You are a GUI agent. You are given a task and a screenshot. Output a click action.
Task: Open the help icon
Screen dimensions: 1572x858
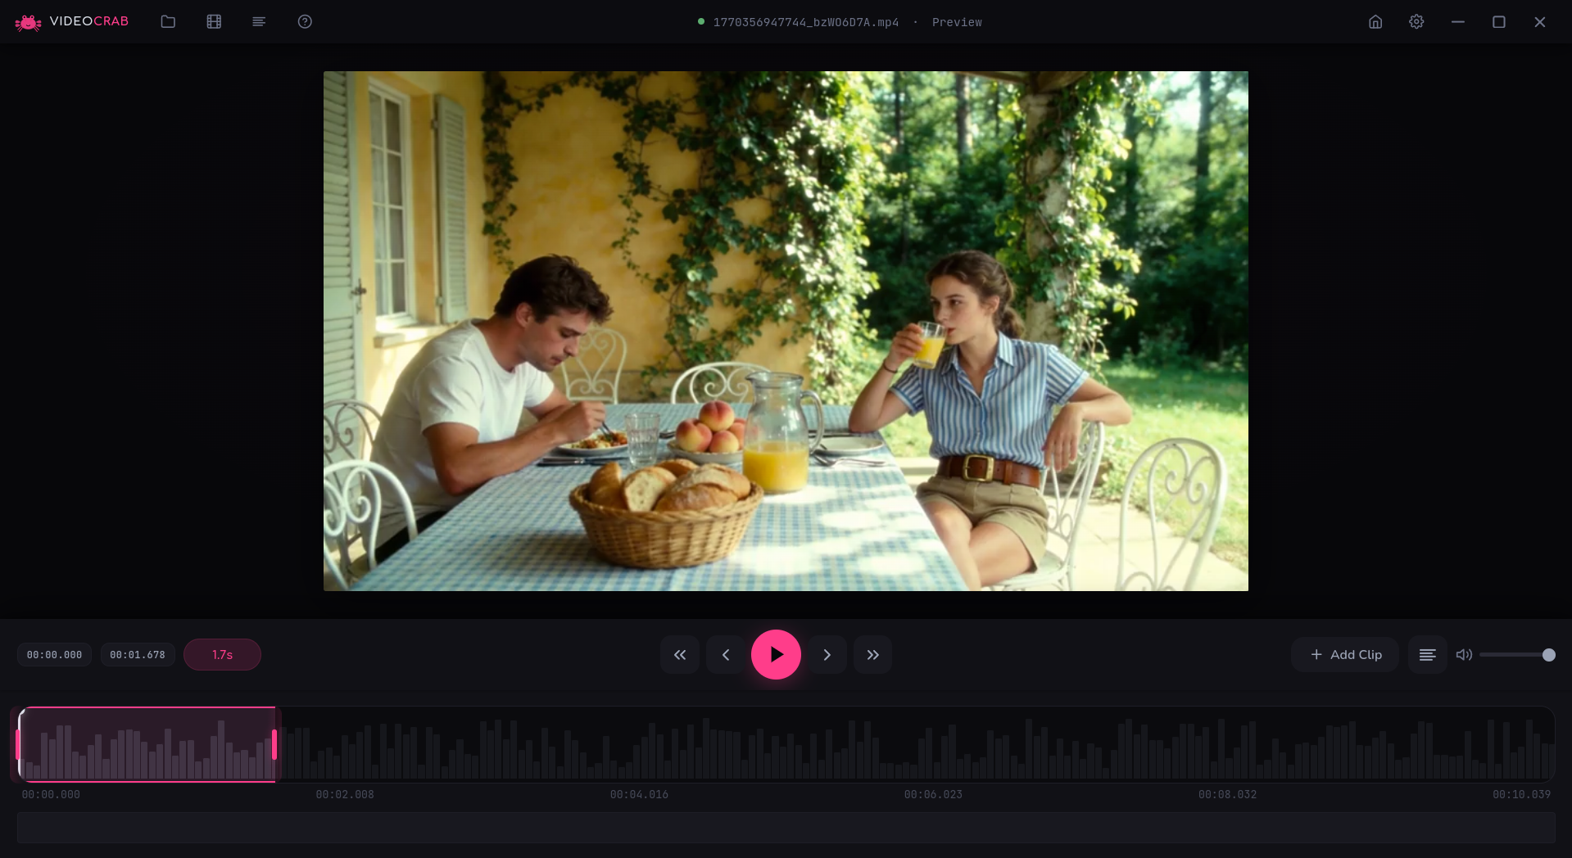[306, 22]
